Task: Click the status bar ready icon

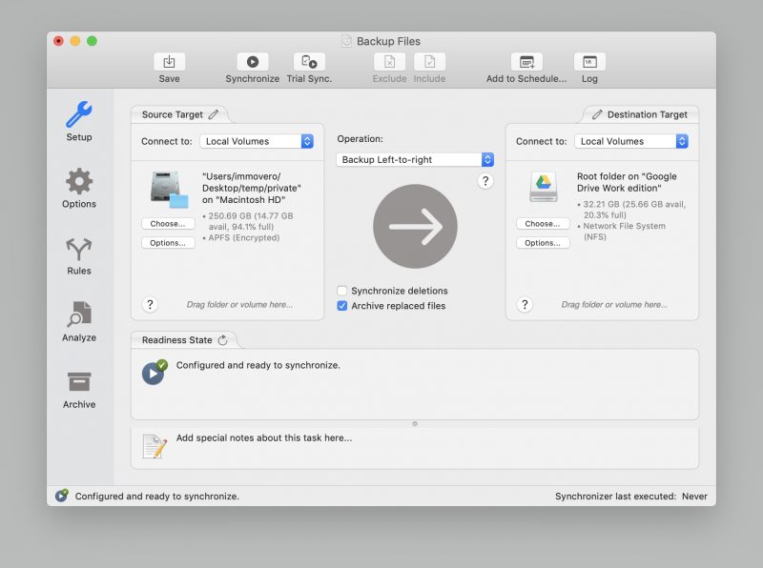Action: [x=62, y=496]
